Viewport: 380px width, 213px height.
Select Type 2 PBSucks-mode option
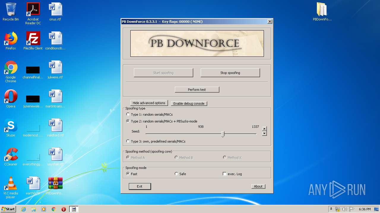pos(162,121)
